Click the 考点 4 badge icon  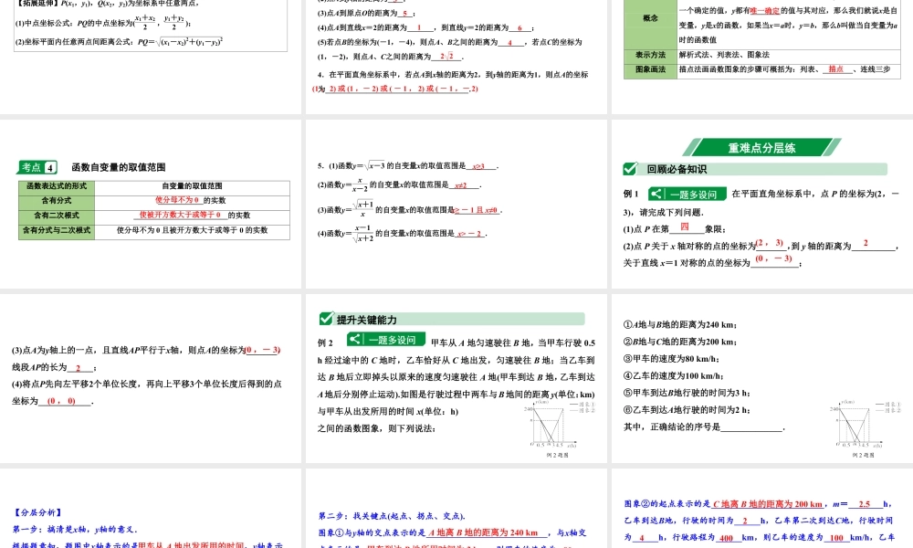37,167
